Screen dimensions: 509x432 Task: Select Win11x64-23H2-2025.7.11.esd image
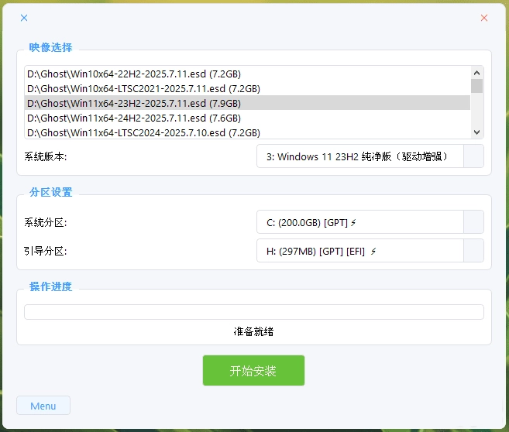(x=247, y=103)
